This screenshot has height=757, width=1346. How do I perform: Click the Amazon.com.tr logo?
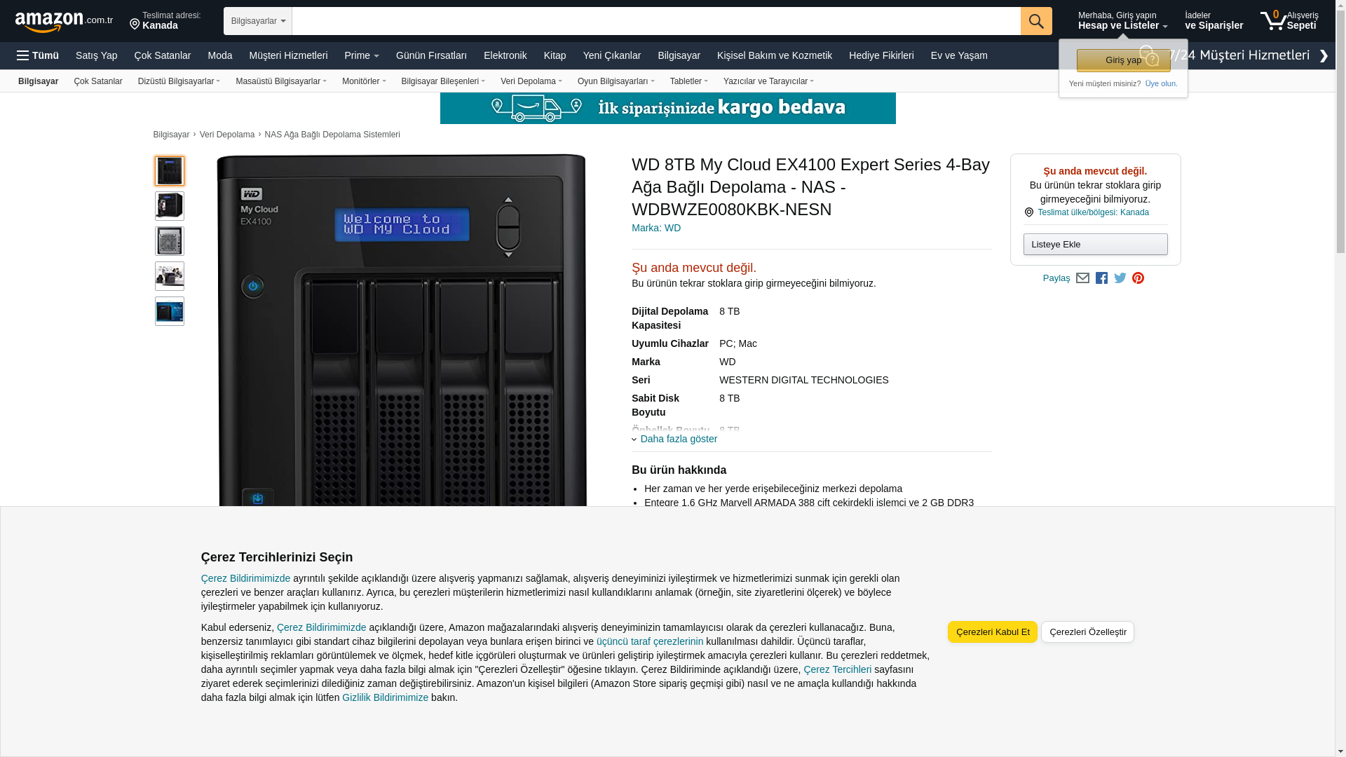[63, 21]
